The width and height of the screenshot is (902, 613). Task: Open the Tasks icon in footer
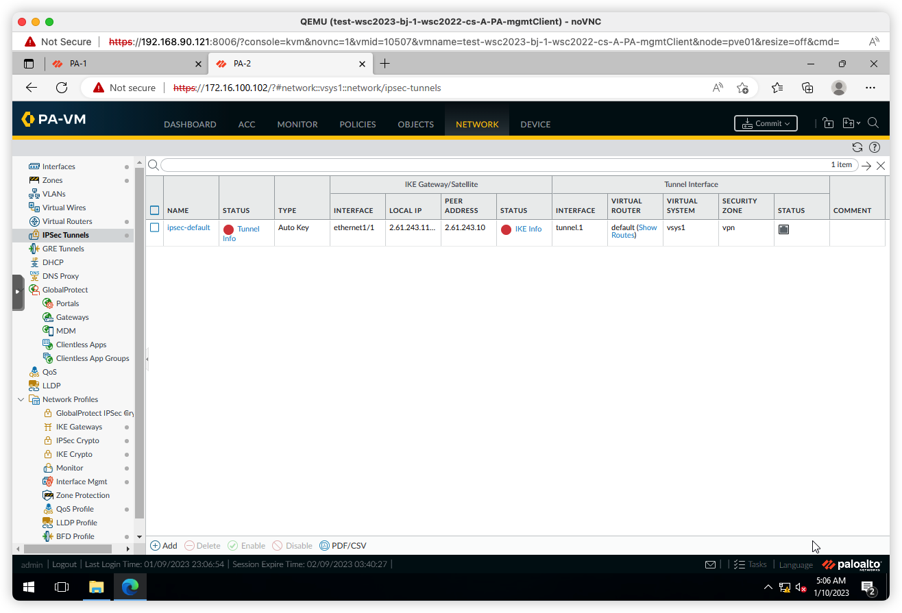tap(740, 564)
